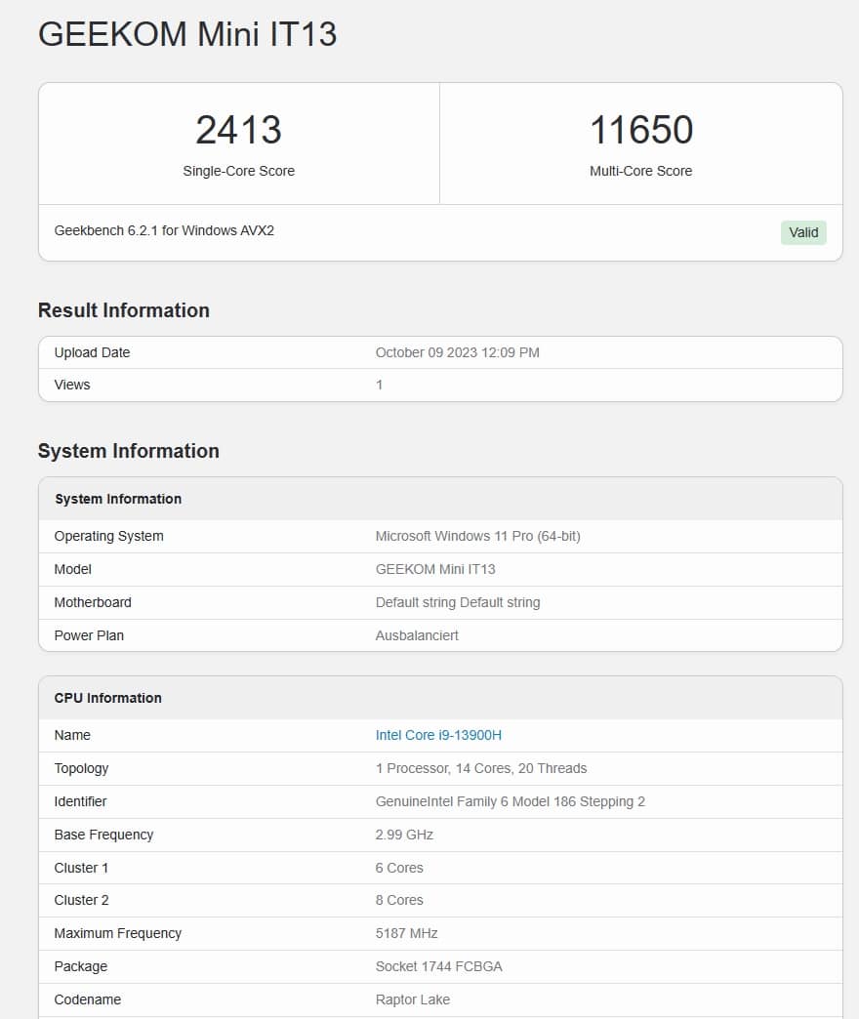Click the green Valid badge

[803, 232]
